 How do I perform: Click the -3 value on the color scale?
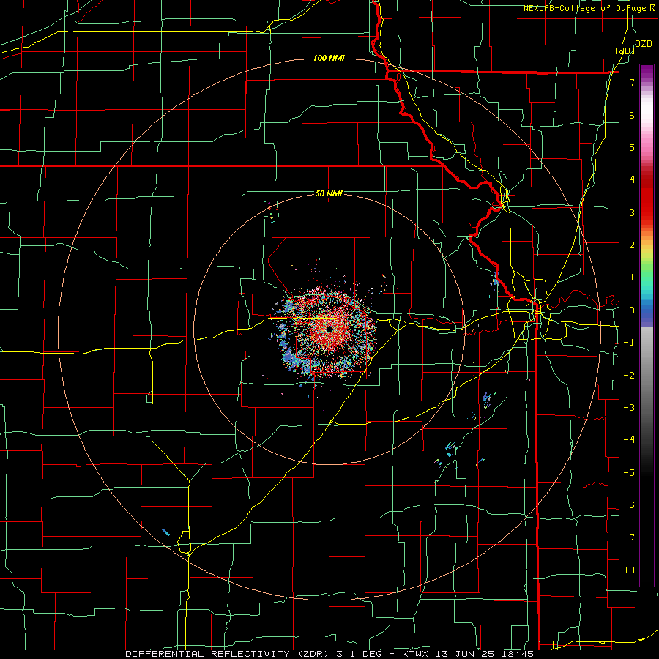pos(629,407)
